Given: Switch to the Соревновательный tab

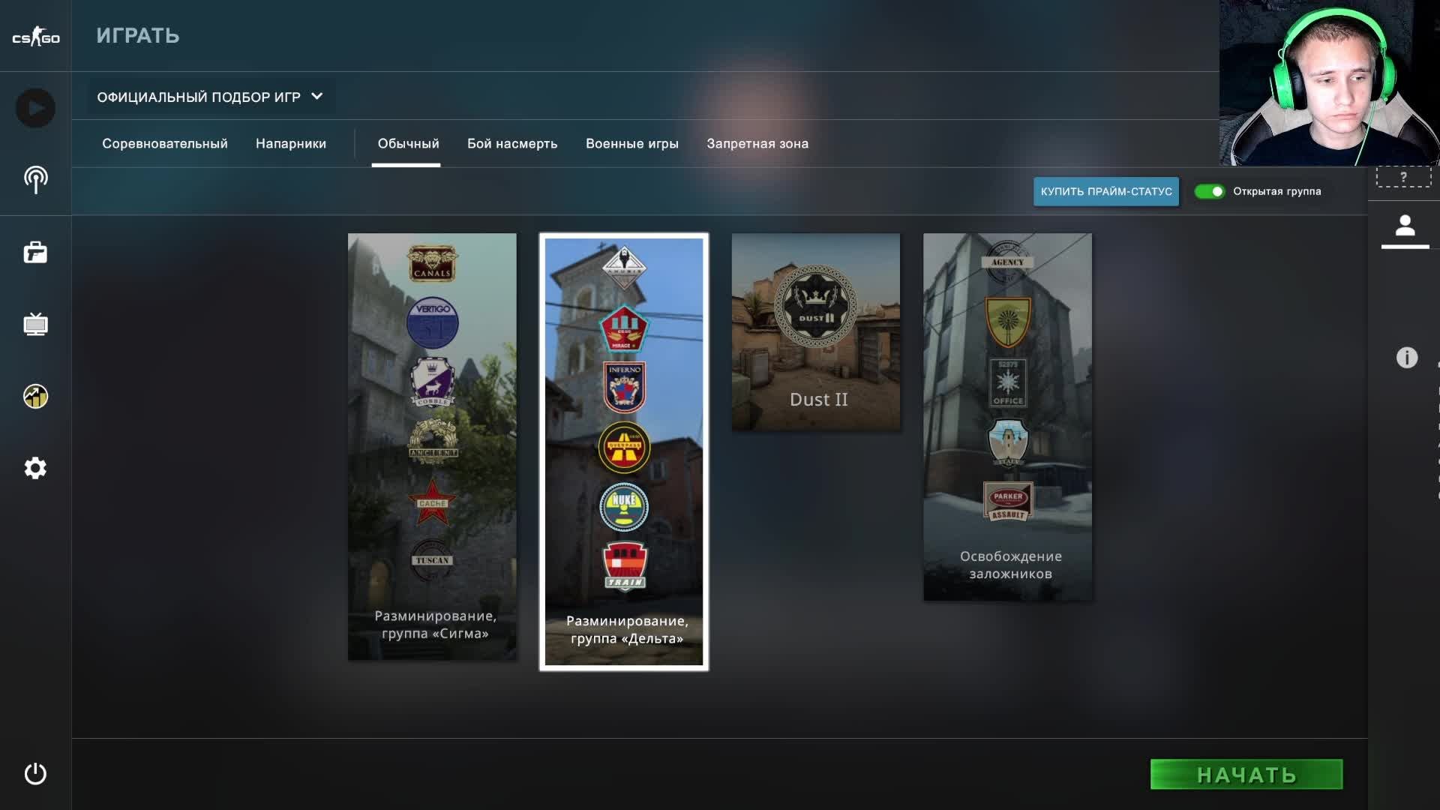Looking at the screenshot, I should point(164,143).
